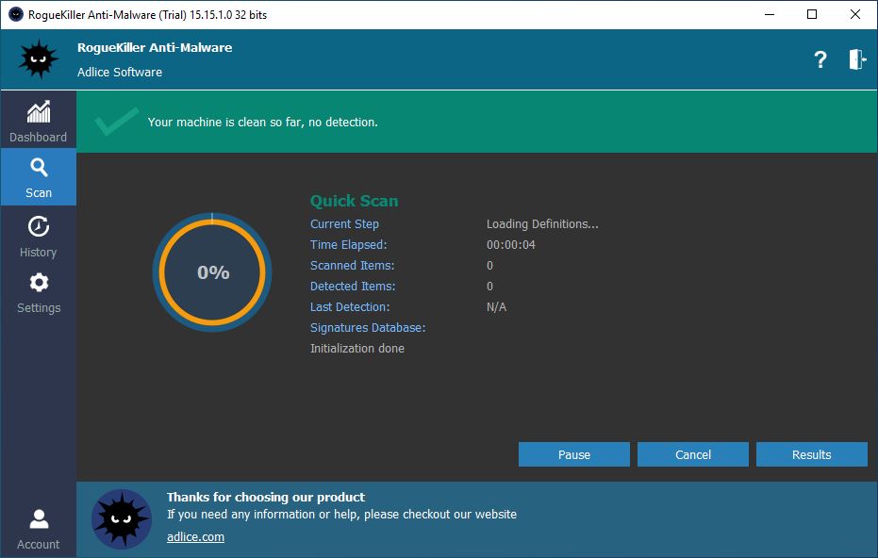
Task: Open the History clock icon
Action: [39, 226]
